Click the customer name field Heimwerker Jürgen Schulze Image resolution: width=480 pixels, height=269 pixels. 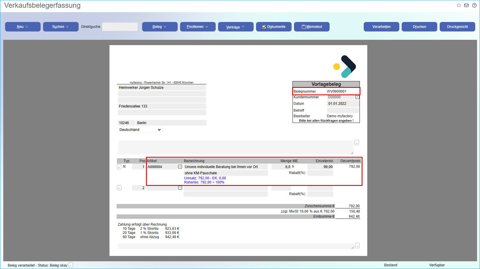pyautogui.click(x=162, y=88)
